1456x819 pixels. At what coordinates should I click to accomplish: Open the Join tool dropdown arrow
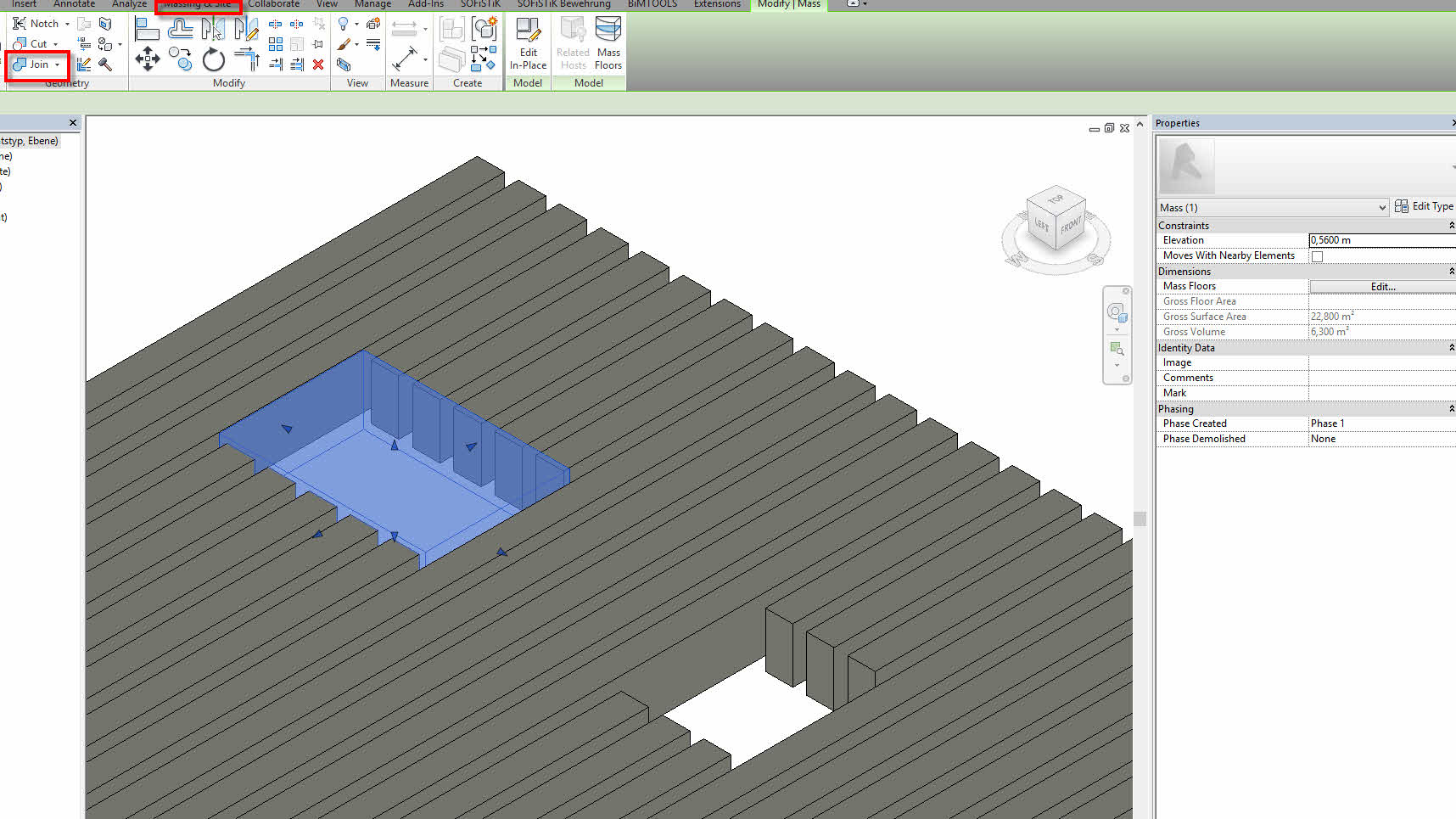click(x=57, y=65)
